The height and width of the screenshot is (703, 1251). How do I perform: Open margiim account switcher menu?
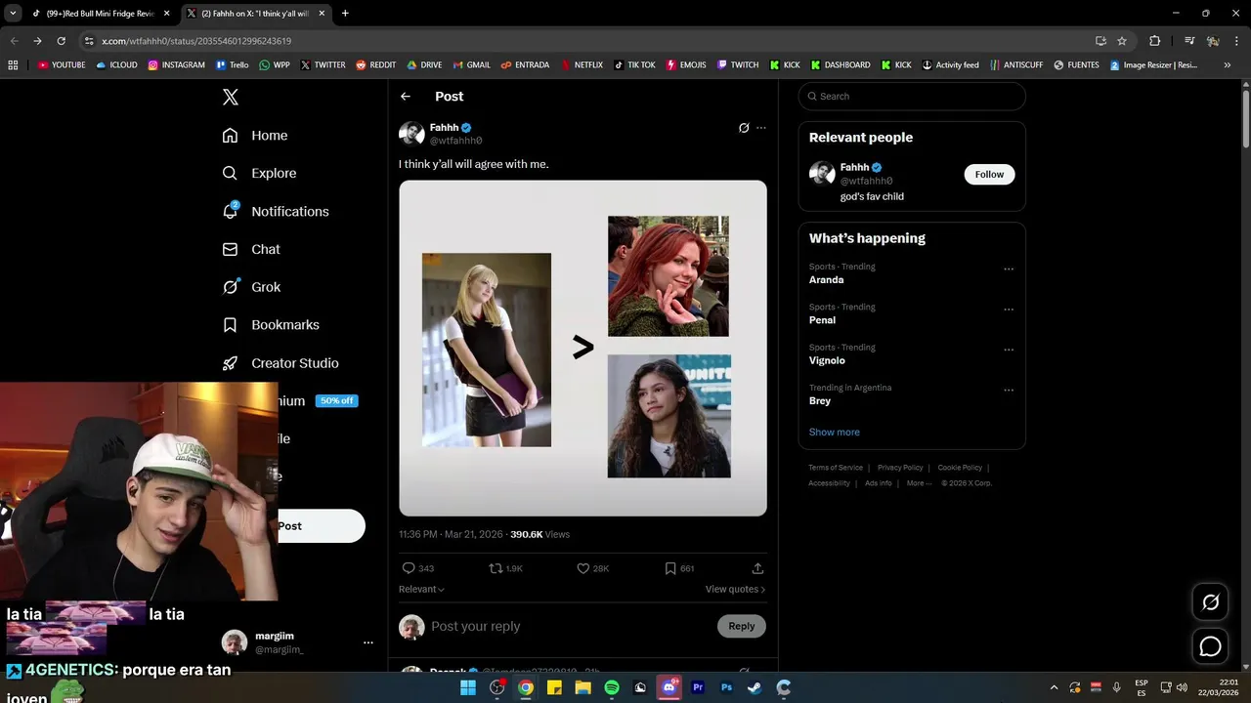pos(298,642)
